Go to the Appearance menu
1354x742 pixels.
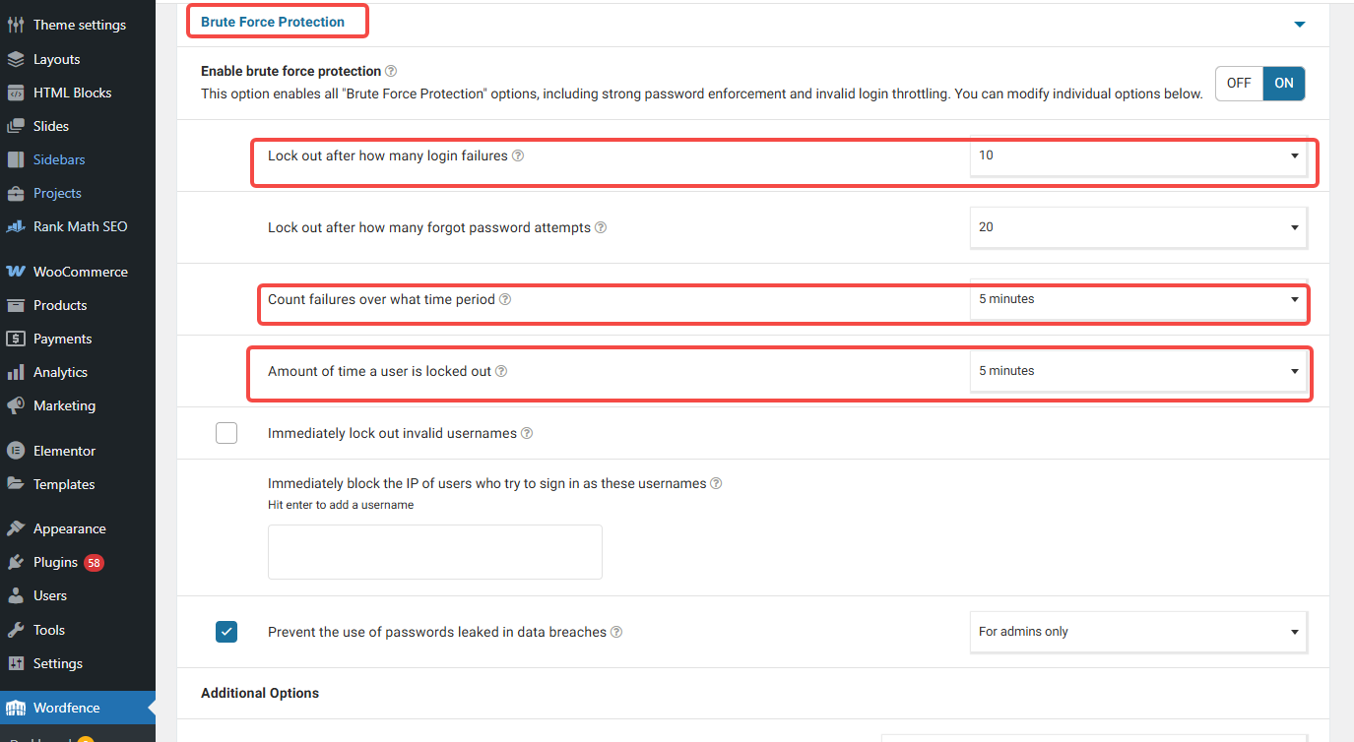(x=69, y=528)
